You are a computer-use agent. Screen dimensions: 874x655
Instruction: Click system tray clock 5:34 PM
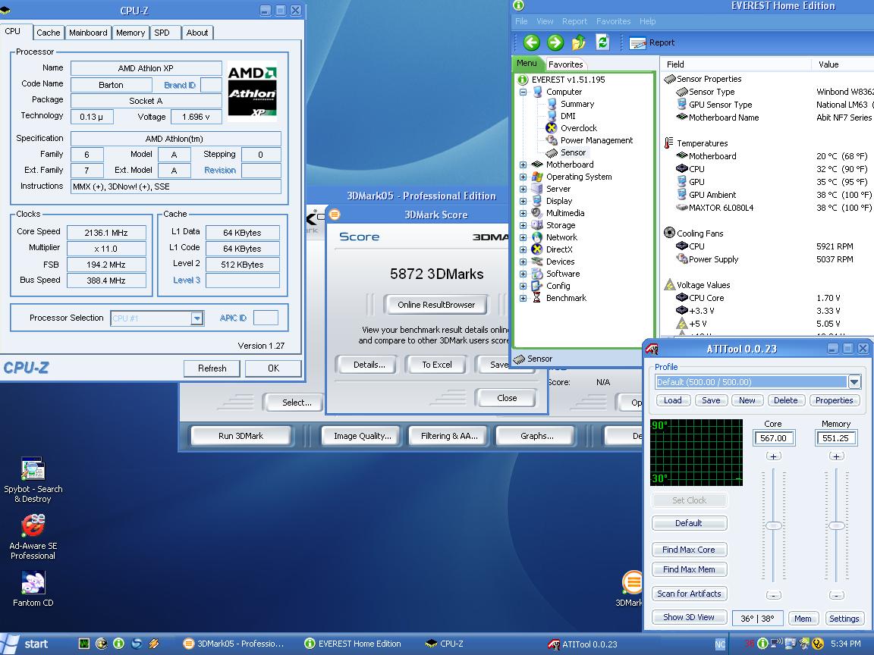pos(846,644)
